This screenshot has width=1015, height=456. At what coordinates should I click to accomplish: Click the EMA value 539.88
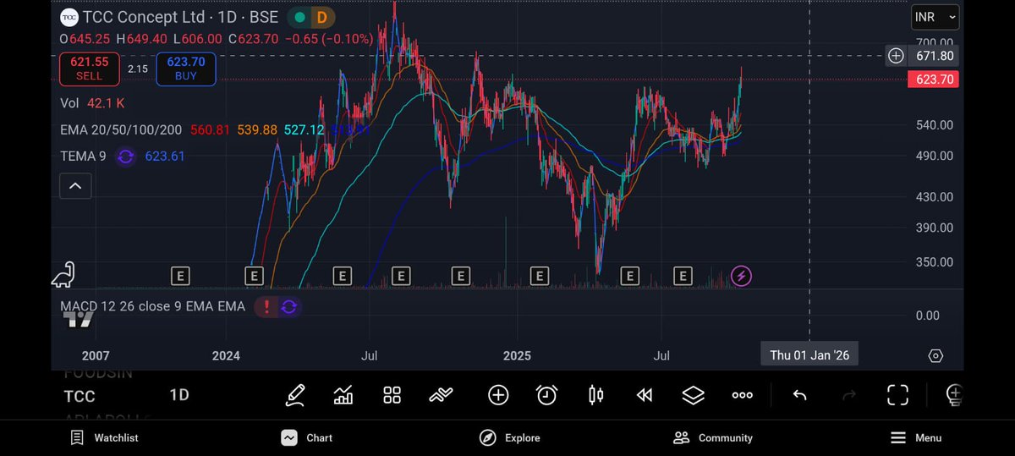[x=257, y=130]
